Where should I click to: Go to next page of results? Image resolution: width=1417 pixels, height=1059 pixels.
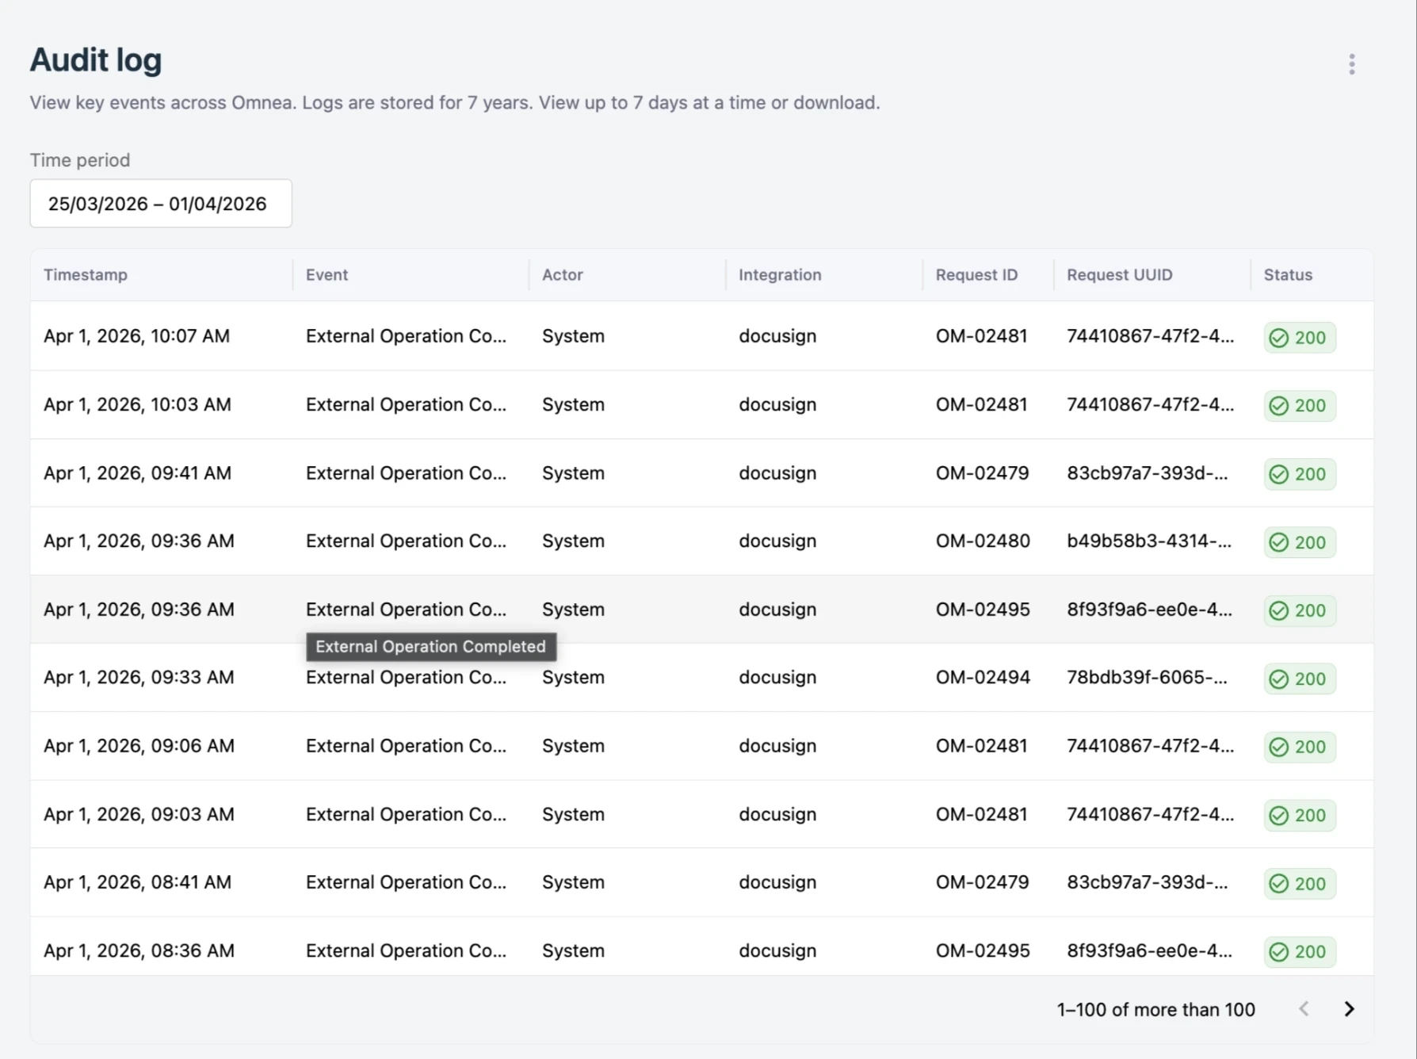pyautogui.click(x=1349, y=1009)
